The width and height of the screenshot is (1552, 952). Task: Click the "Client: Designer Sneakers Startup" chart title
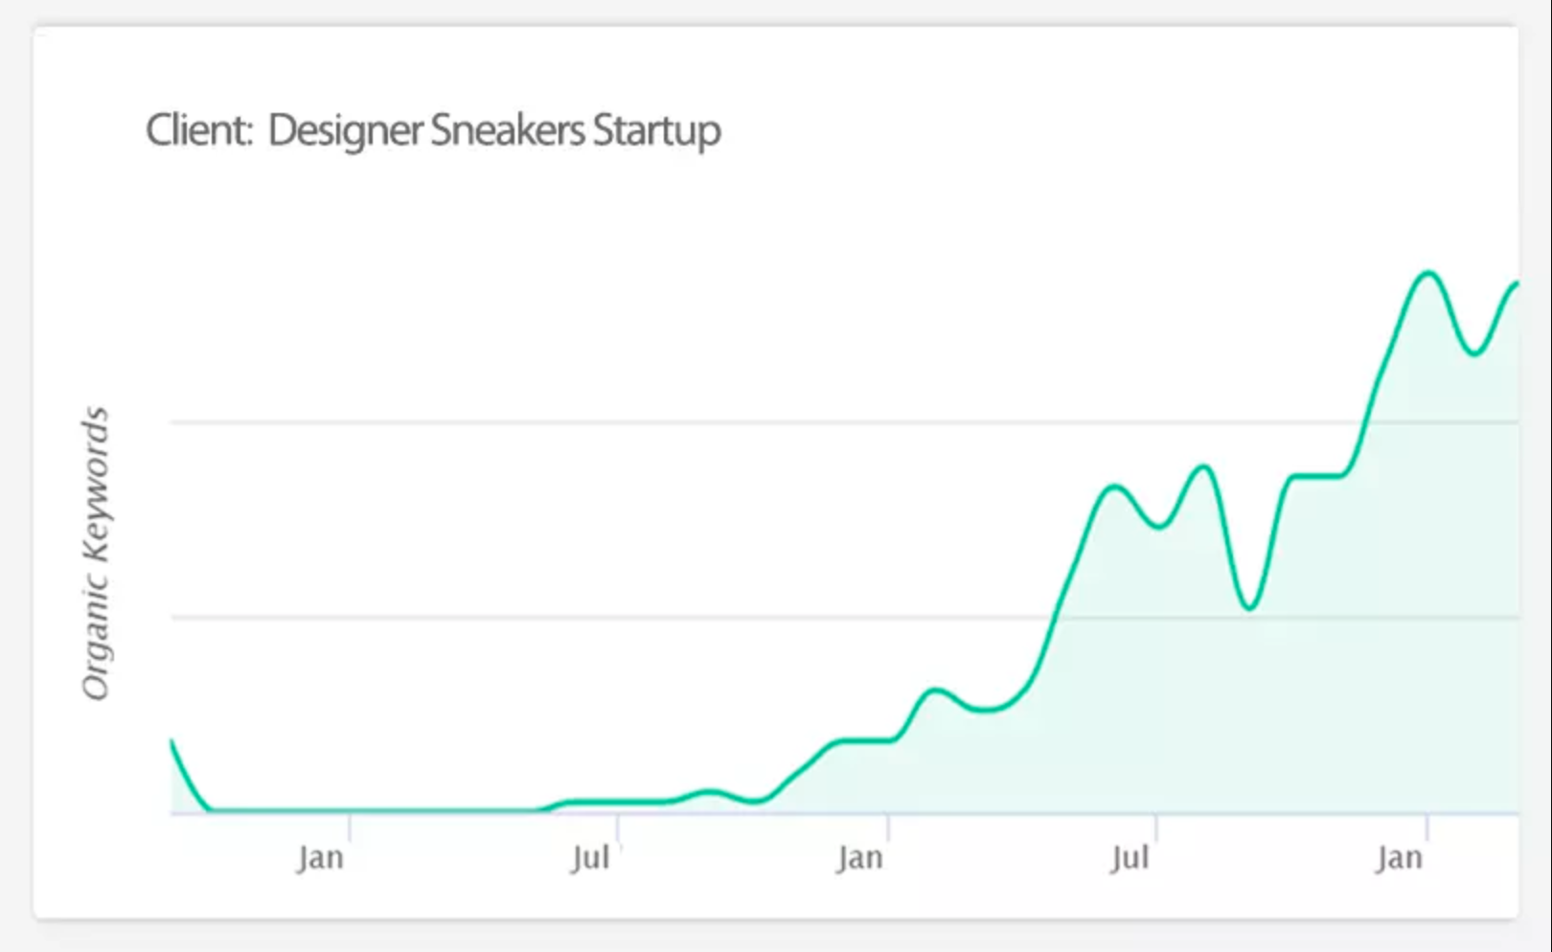(x=433, y=130)
